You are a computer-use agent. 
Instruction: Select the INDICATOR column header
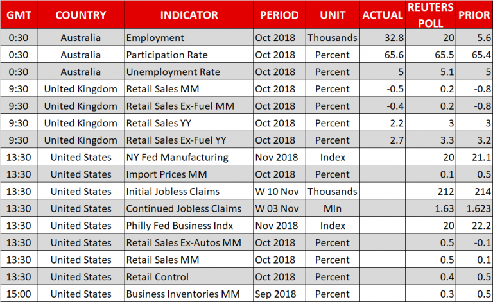click(189, 15)
